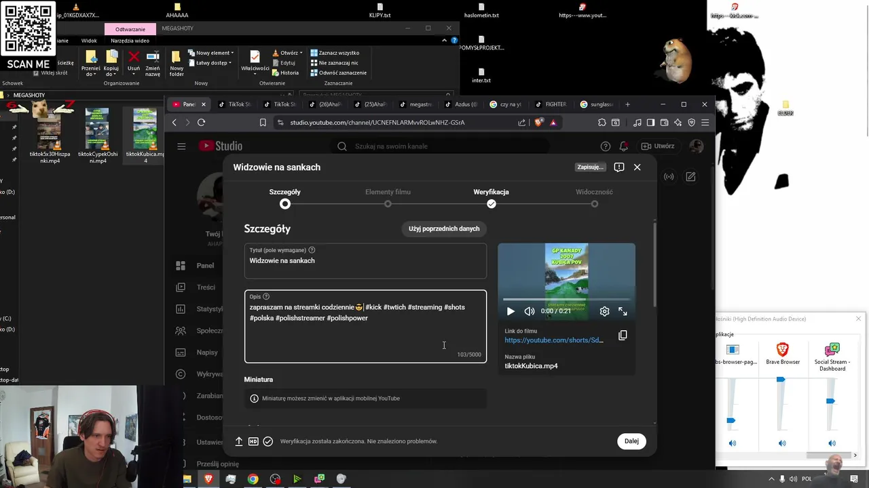Image resolution: width=869 pixels, height=488 pixels.
Task: Open the send feedback icon in upload dialog
Action: (619, 167)
